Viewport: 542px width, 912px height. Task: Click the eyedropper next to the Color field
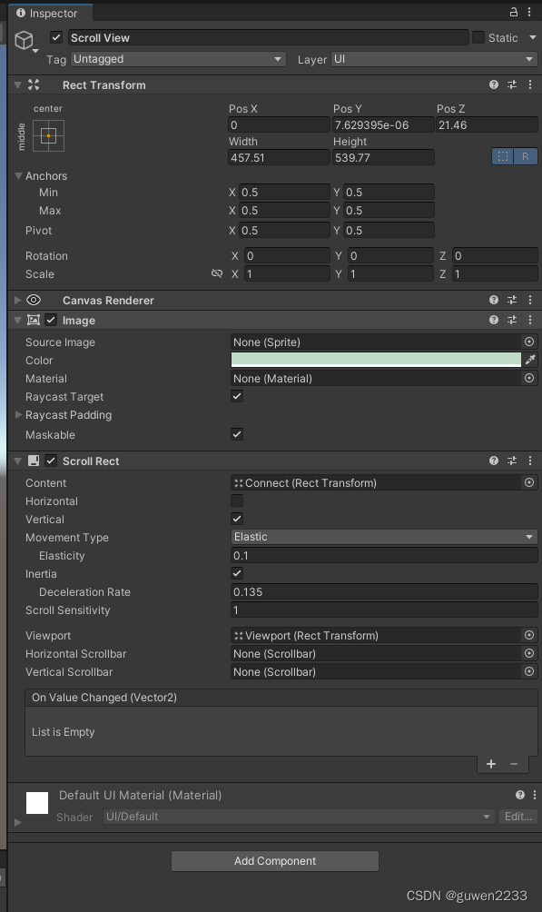(530, 360)
